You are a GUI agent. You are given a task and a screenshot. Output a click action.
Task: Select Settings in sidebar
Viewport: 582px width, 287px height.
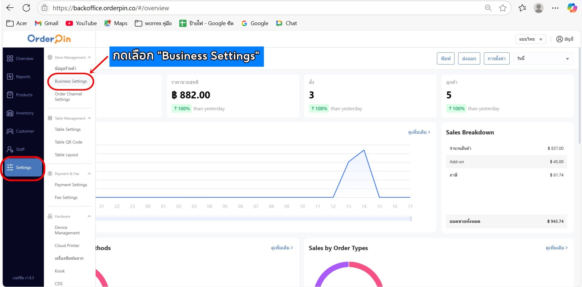click(23, 168)
